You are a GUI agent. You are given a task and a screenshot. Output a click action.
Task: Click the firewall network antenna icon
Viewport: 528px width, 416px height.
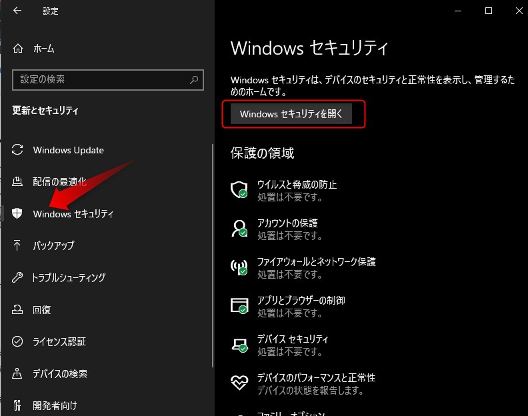tap(239, 267)
